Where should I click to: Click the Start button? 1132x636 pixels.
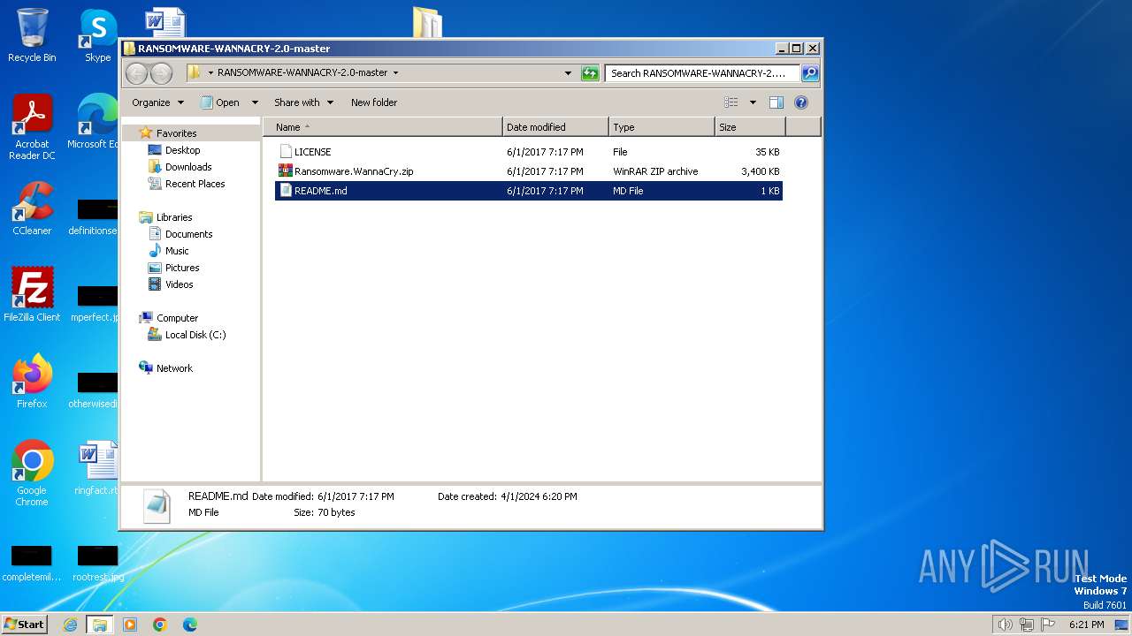(x=24, y=624)
